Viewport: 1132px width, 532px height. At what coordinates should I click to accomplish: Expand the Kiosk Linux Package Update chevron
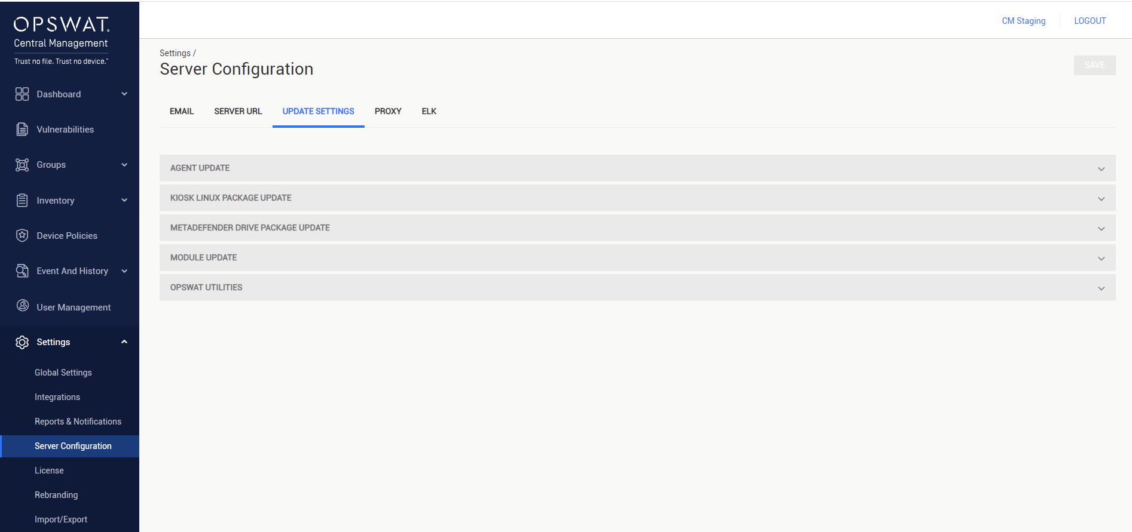[x=1101, y=199]
